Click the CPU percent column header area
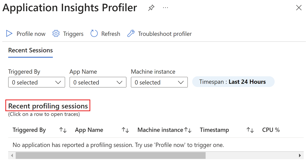Screen dimensions: 306x164 (x=271, y=130)
